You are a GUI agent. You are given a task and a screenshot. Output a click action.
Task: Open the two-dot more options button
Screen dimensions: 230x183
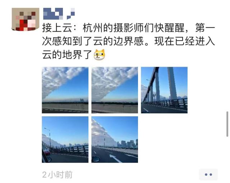point(208,174)
